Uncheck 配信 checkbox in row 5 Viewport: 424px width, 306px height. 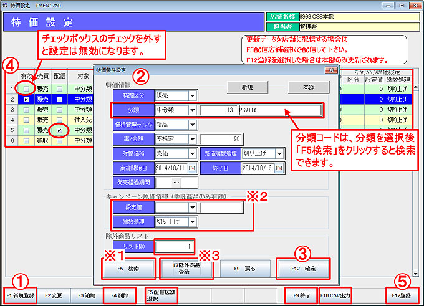(59, 130)
